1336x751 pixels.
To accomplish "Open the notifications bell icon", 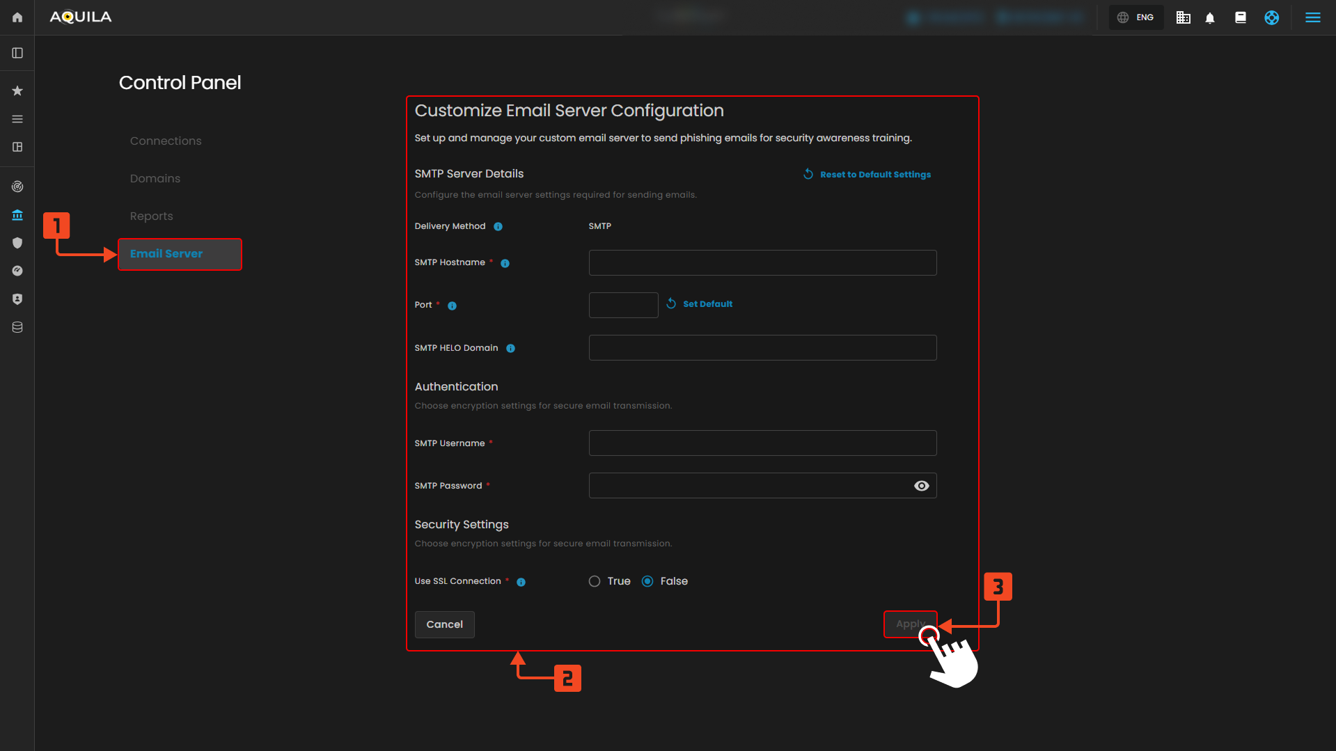I will (x=1210, y=18).
